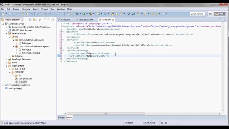Viewport: 229px width, 129px height.
Task: Open the Navigate menu
Action: point(26,9)
